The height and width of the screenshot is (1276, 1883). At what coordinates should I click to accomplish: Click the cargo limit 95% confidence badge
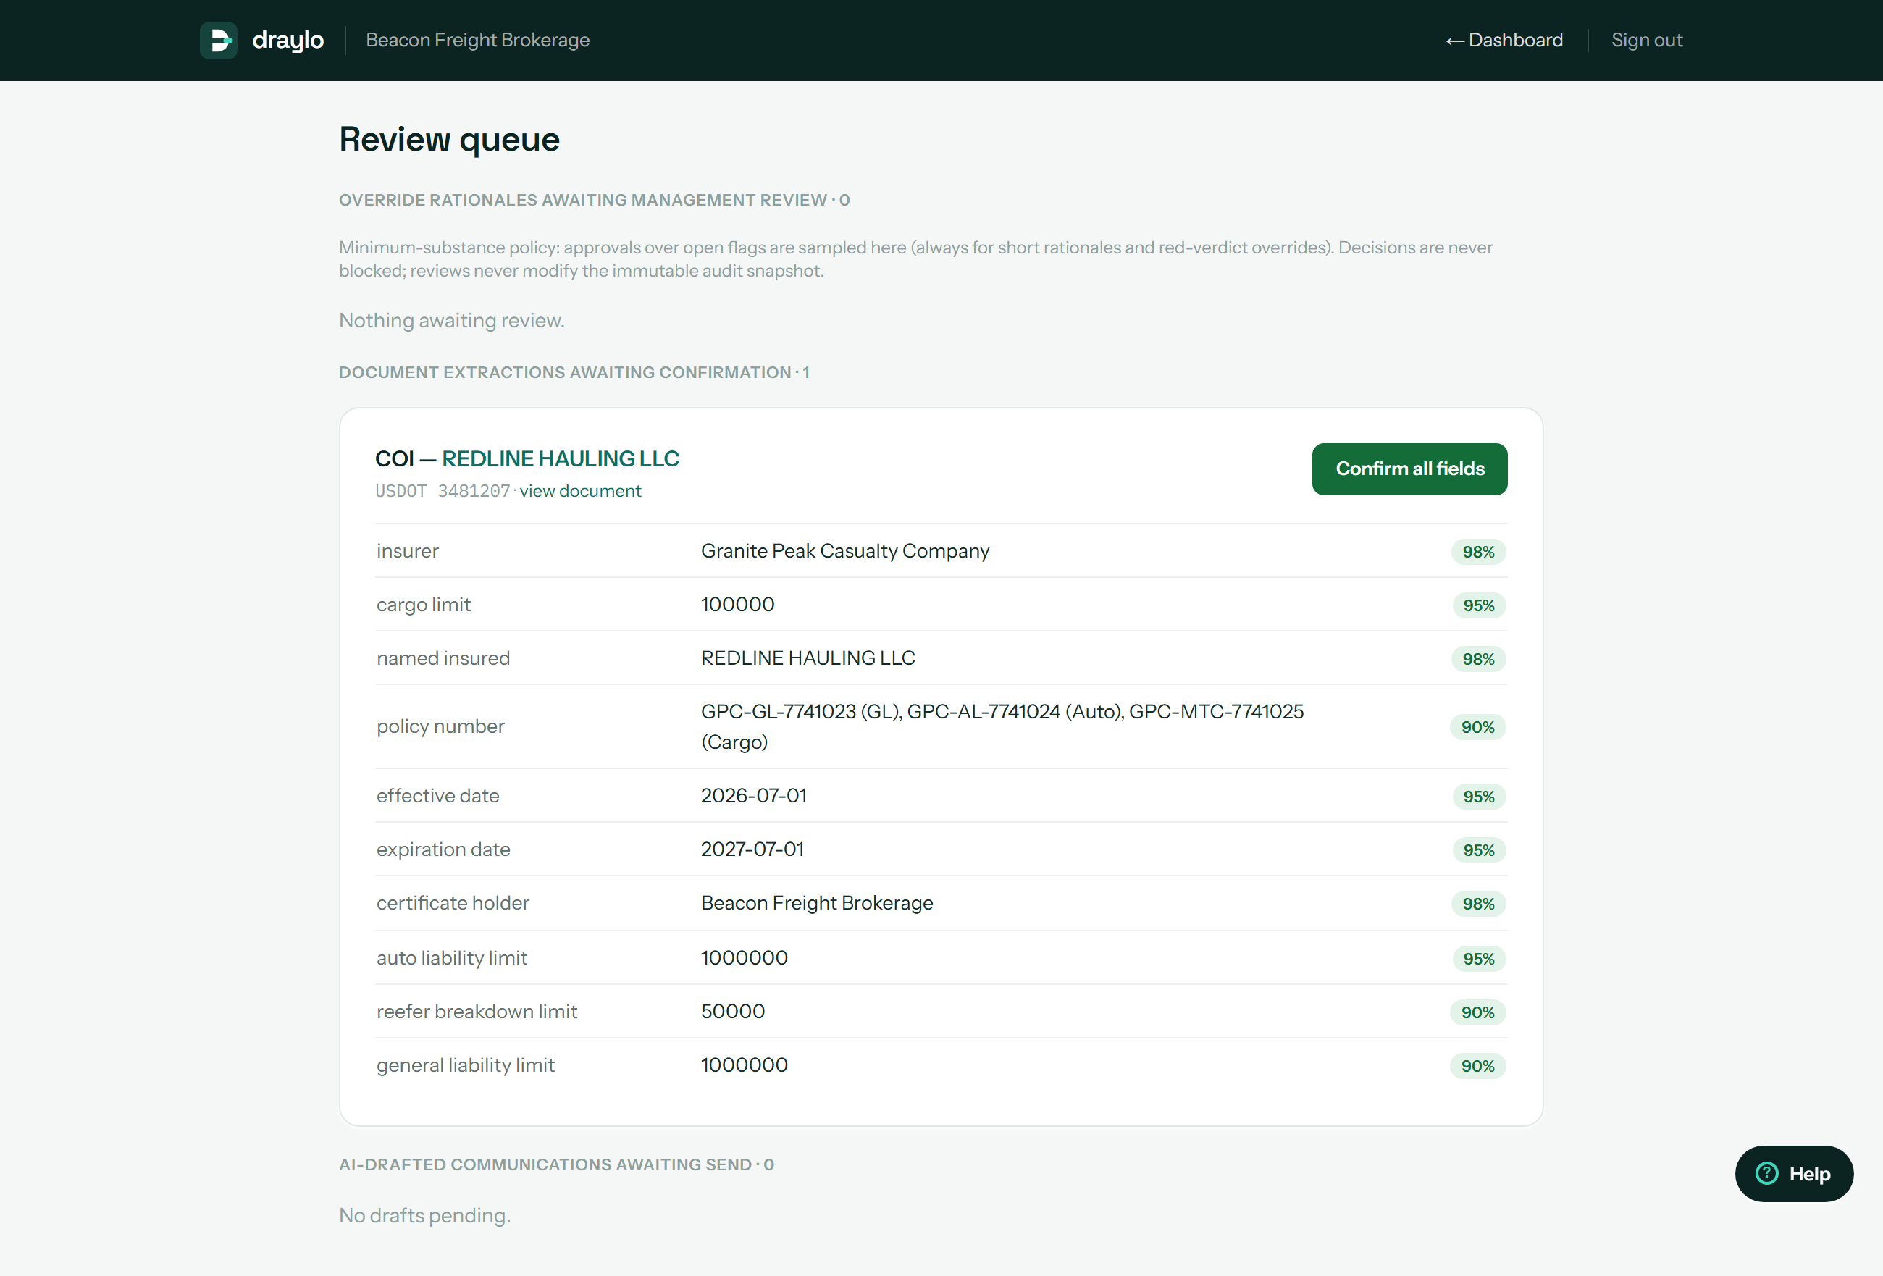[x=1478, y=605]
